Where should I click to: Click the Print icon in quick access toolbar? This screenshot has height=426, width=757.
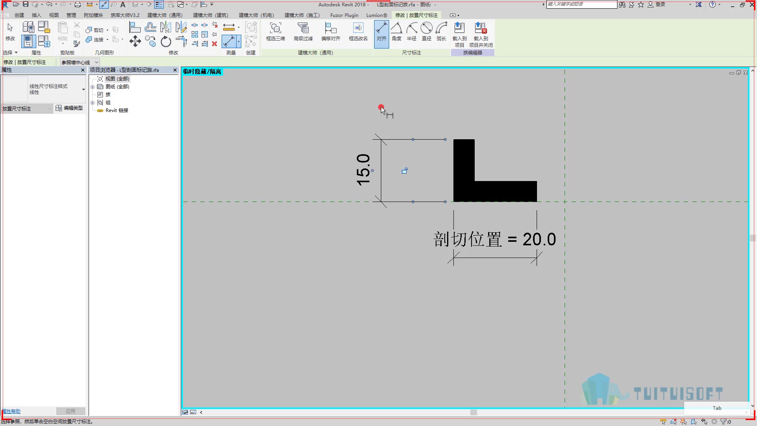(x=78, y=4)
